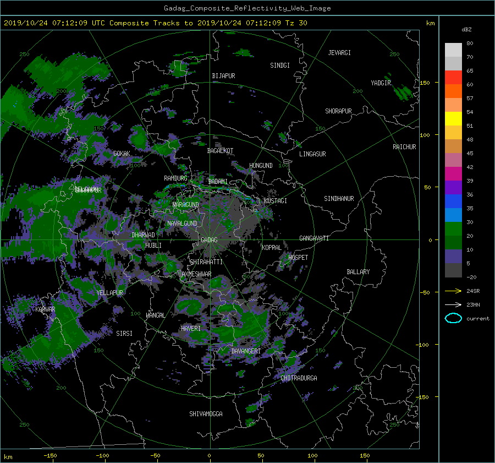Click the 24SR legend label

pyautogui.click(x=473, y=291)
